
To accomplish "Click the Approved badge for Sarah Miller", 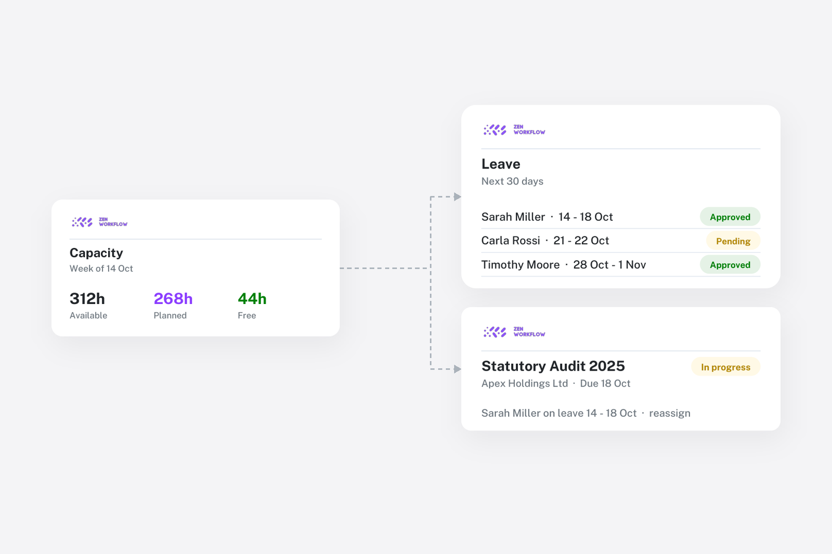I will pos(730,217).
